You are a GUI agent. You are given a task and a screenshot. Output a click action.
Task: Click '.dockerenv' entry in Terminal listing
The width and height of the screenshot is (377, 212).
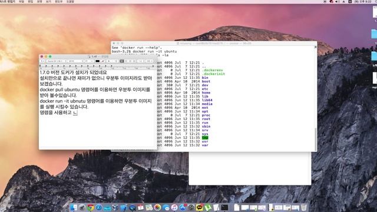212,70
